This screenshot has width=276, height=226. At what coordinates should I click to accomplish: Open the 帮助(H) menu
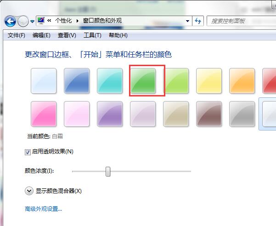[x=118, y=35]
